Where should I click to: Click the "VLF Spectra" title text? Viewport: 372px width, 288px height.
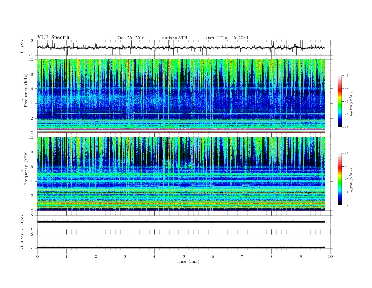click(53, 37)
